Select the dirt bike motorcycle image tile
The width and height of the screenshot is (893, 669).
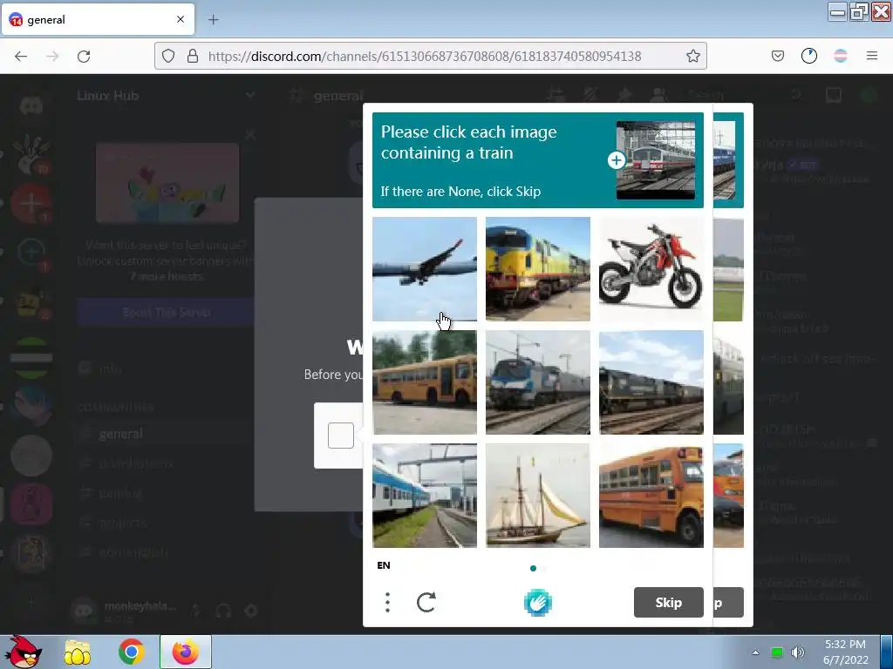point(651,269)
